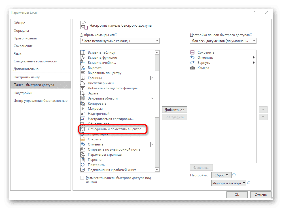Viewport: 282px width, 209px height.
Task: Click the Добавить >> button
Action: [175, 110]
